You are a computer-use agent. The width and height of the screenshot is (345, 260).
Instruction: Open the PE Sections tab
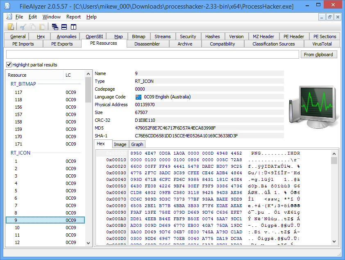[325, 36]
